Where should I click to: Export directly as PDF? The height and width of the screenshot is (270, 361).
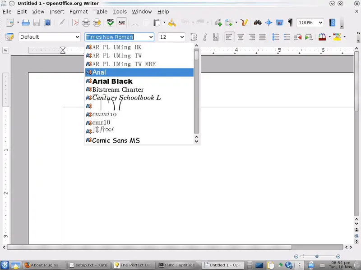75,22
